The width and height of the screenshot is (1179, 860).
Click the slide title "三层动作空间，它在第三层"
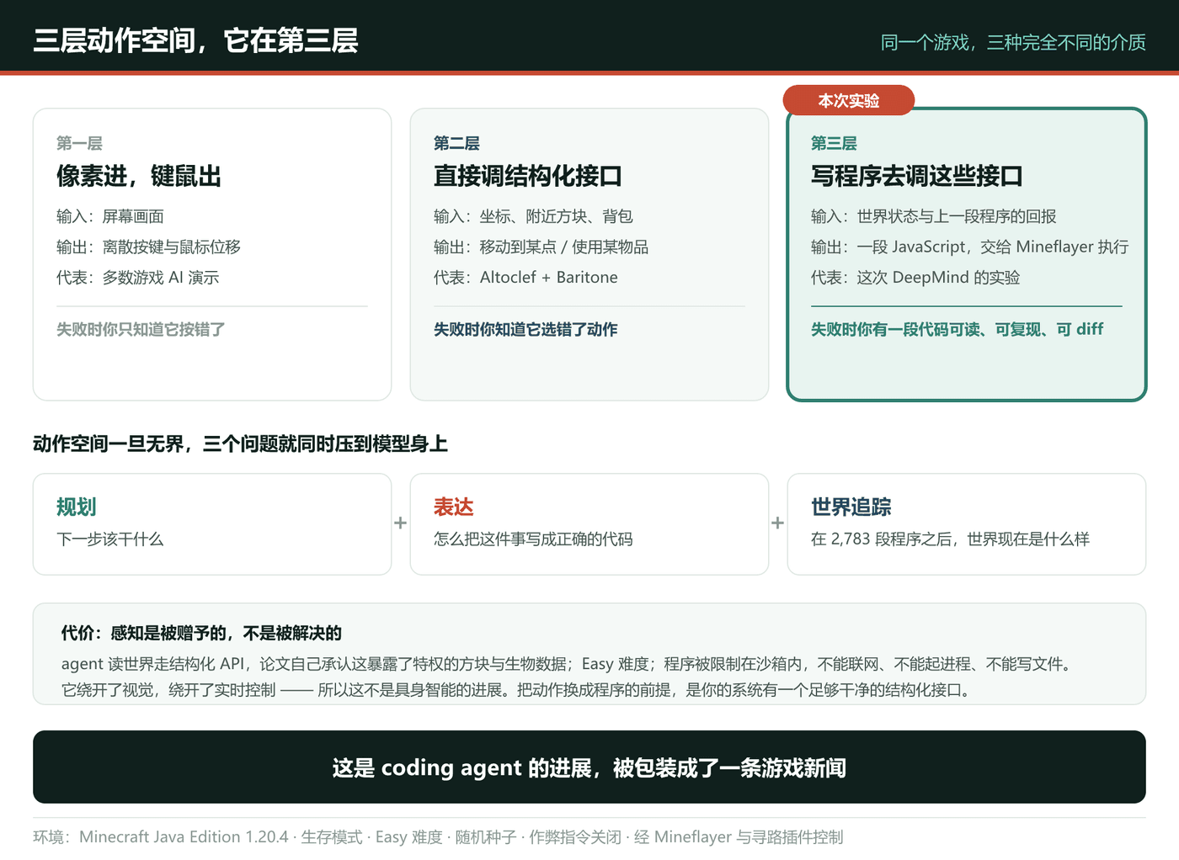(x=195, y=40)
